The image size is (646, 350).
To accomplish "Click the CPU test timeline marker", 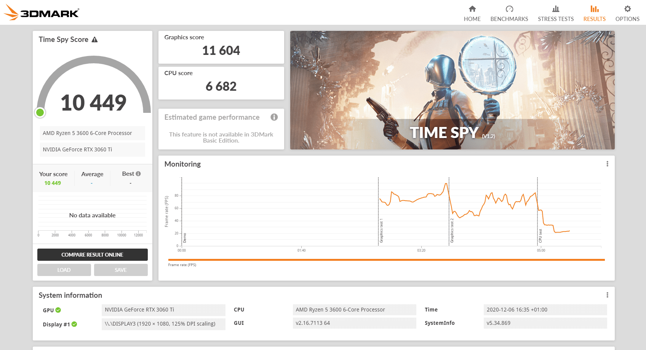I will [x=540, y=236].
